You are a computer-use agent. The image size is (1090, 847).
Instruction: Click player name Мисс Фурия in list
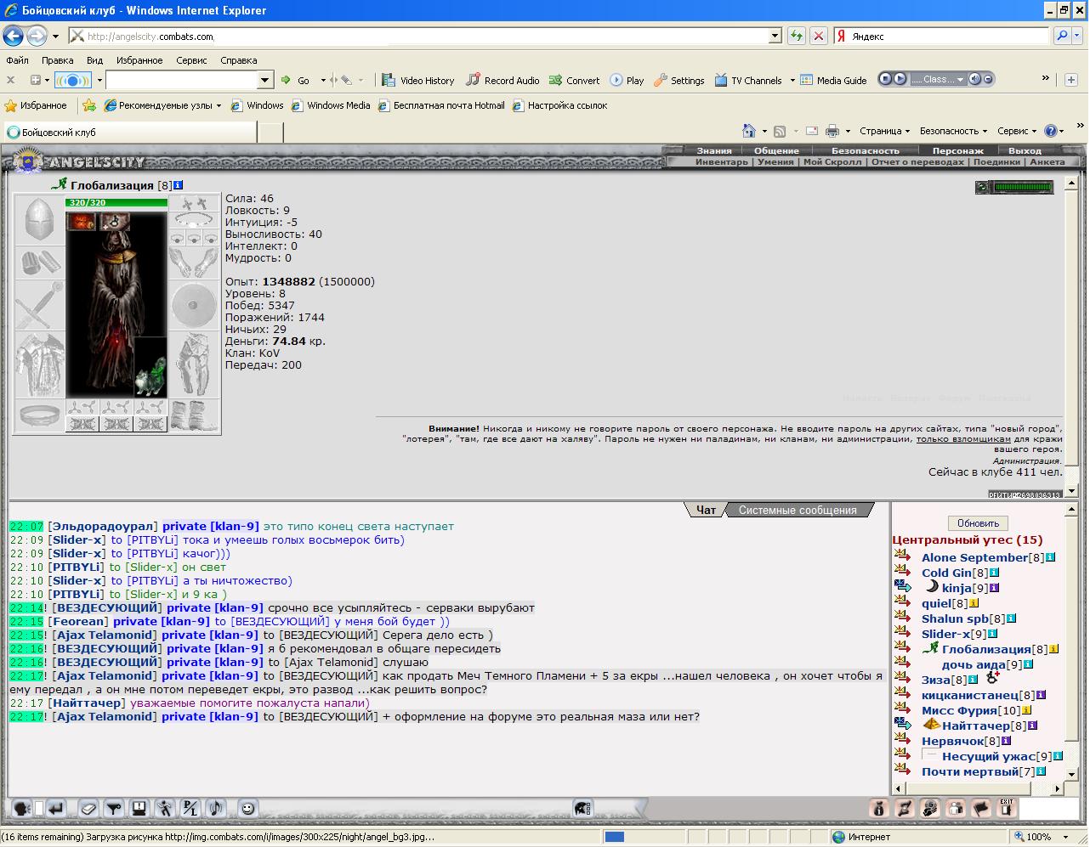(959, 710)
